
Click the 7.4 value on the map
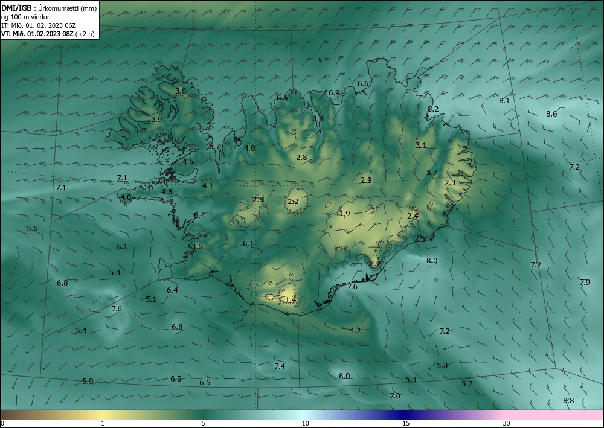(x=280, y=366)
